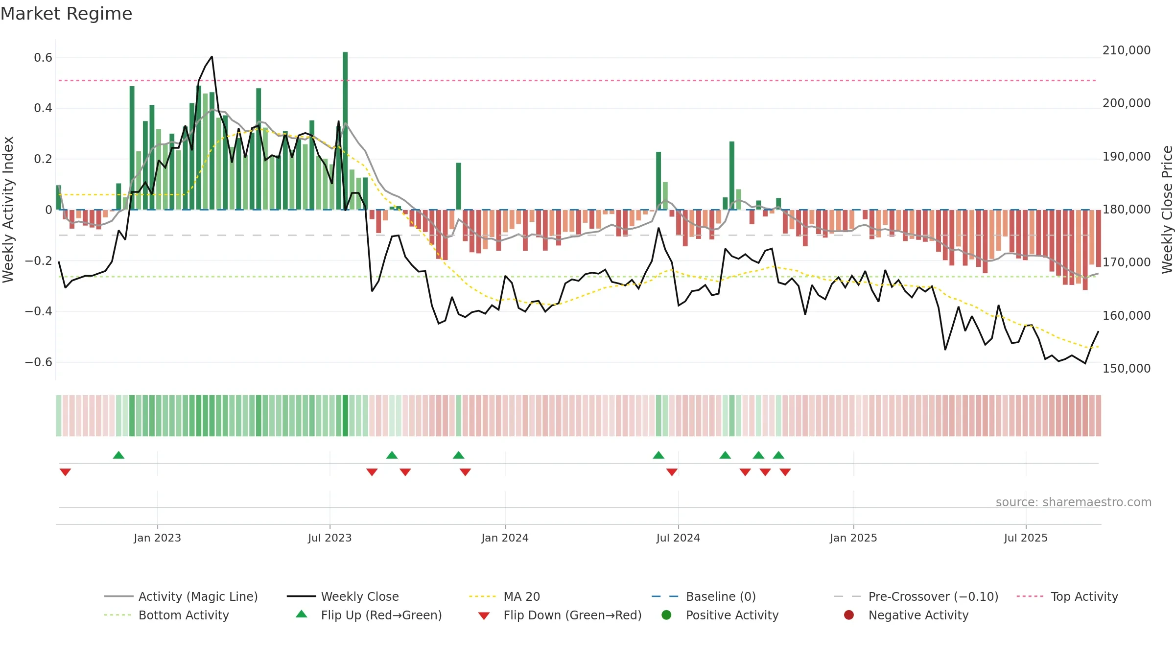Viewport: 1175px width, 661px height.
Task: Click the 180,000 price axis label
Action: [1127, 210]
